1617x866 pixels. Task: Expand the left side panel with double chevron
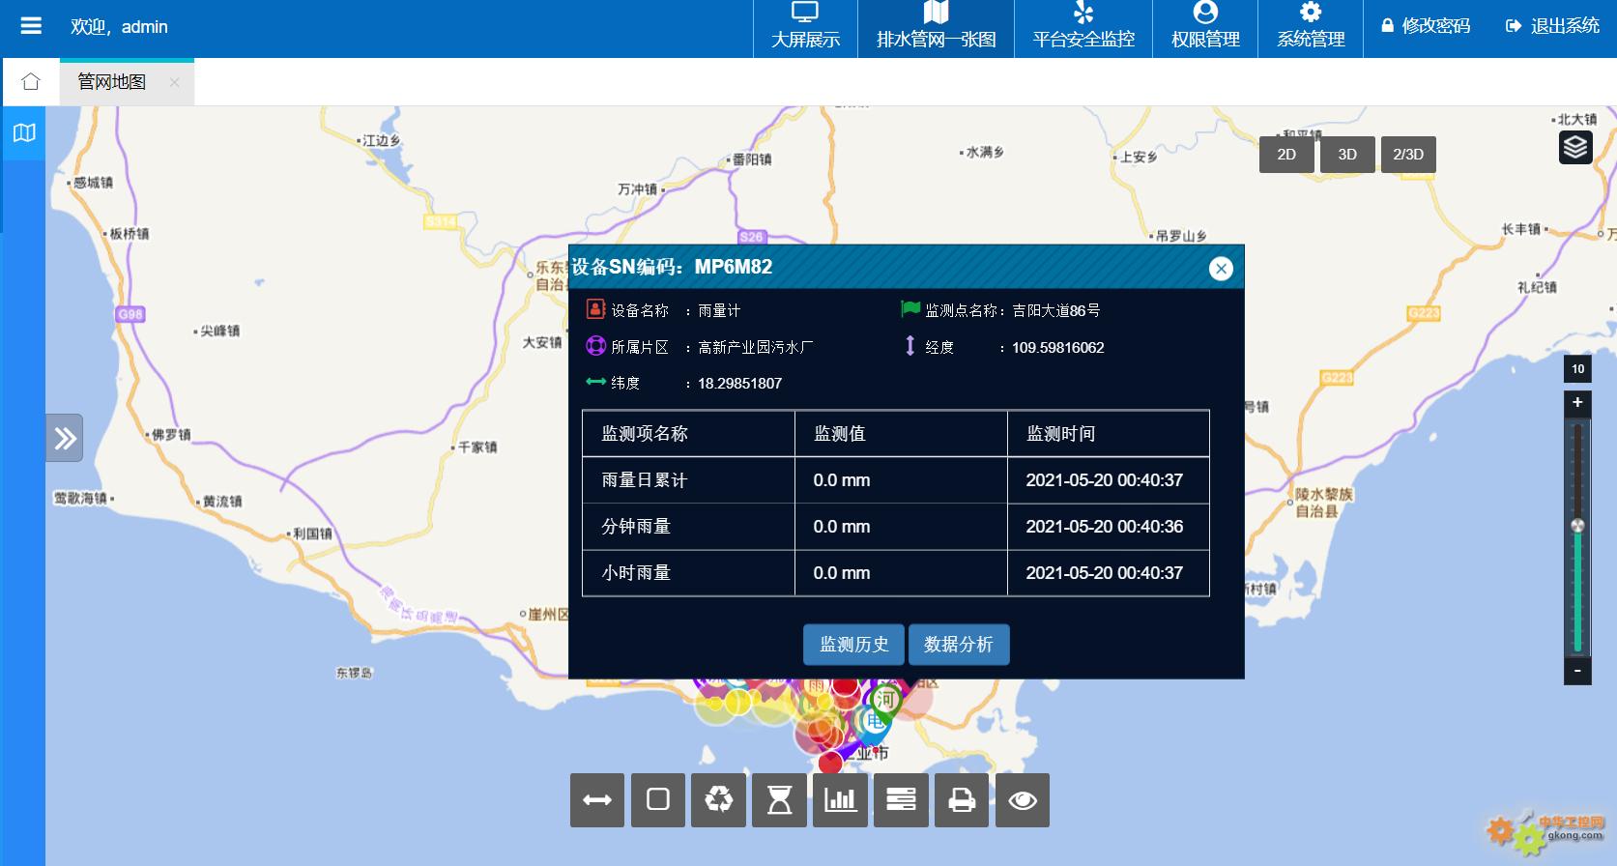65,439
